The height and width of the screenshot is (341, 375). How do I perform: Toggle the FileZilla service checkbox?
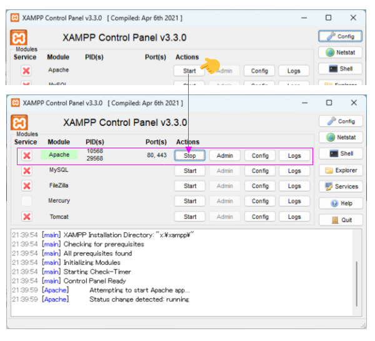coord(27,186)
